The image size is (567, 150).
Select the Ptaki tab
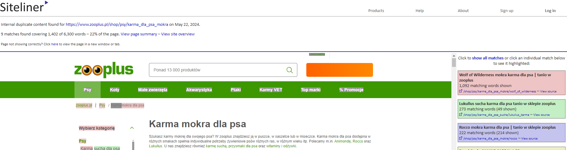coord(236,90)
